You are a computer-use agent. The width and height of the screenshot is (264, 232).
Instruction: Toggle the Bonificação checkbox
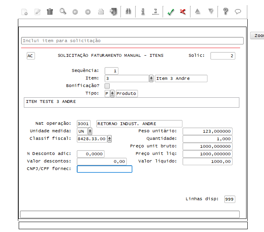107,86
